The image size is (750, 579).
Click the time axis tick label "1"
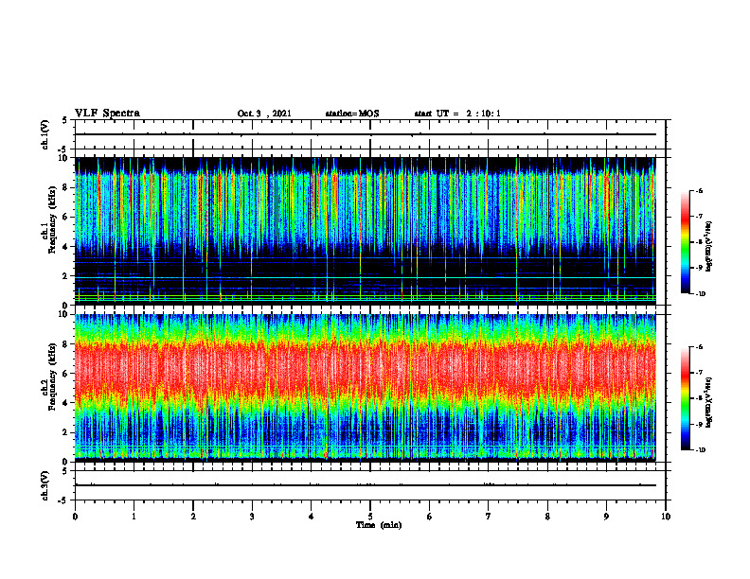134,517
